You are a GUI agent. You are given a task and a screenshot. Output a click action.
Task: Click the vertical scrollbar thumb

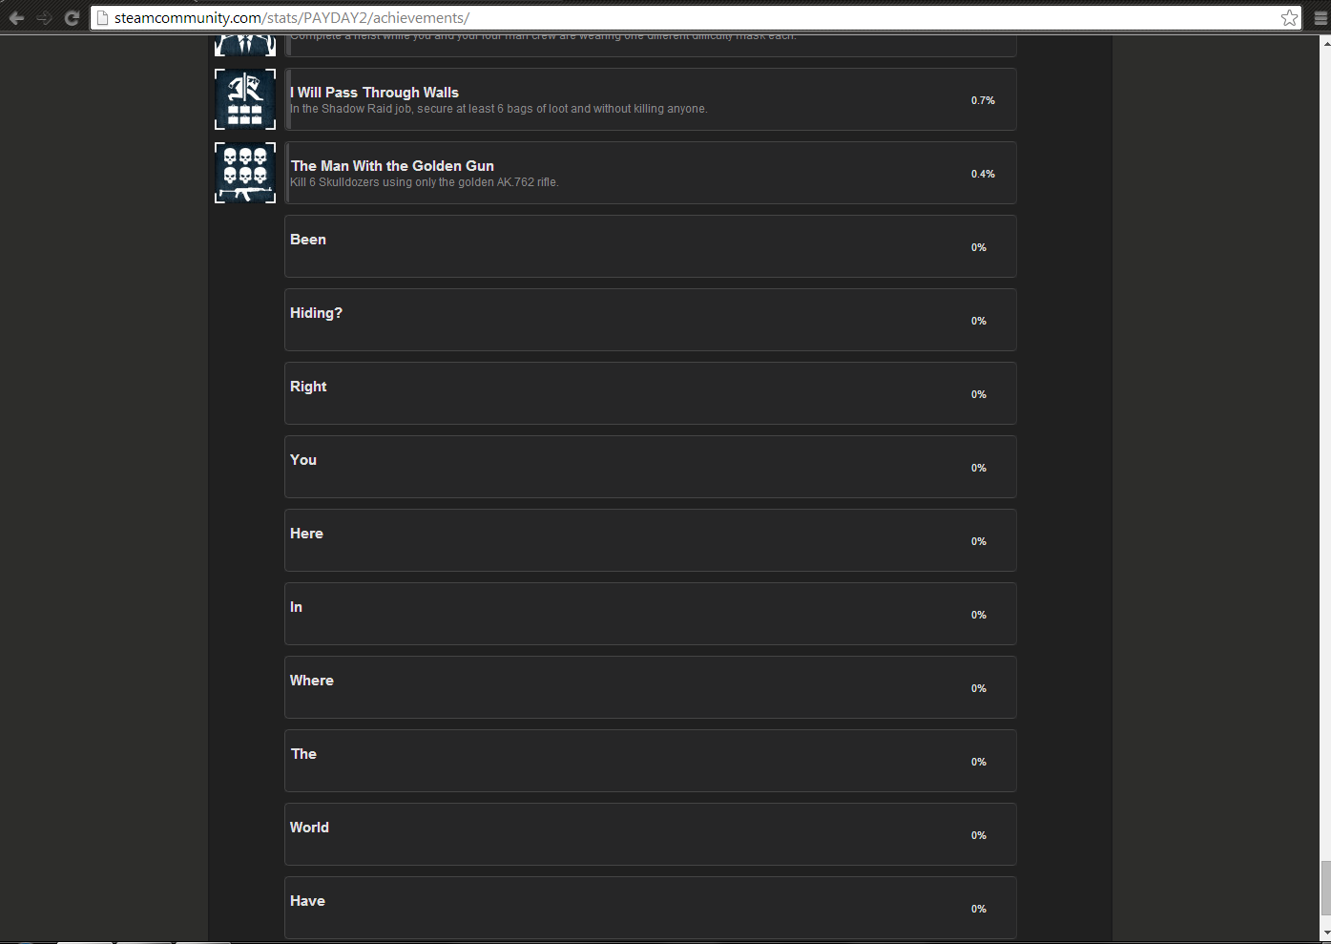(1324, 887)
